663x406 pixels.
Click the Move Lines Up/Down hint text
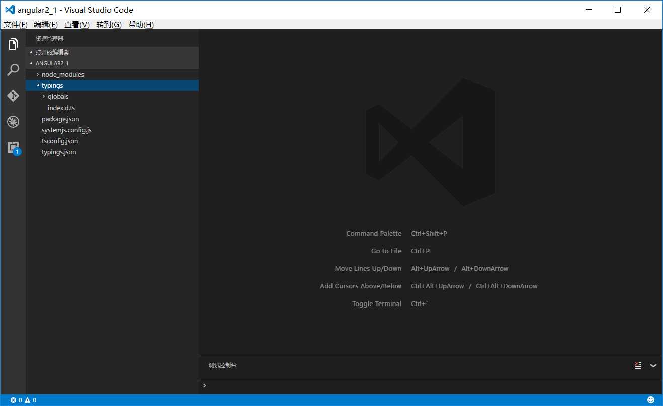pyautogui.click(x=368, y=268)
